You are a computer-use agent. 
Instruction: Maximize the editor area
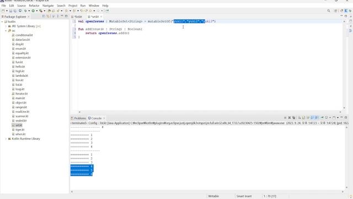[346, 16]
